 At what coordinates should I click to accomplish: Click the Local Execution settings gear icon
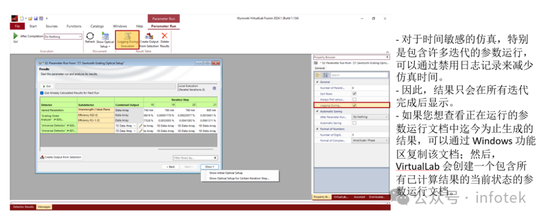click(214, 88)
